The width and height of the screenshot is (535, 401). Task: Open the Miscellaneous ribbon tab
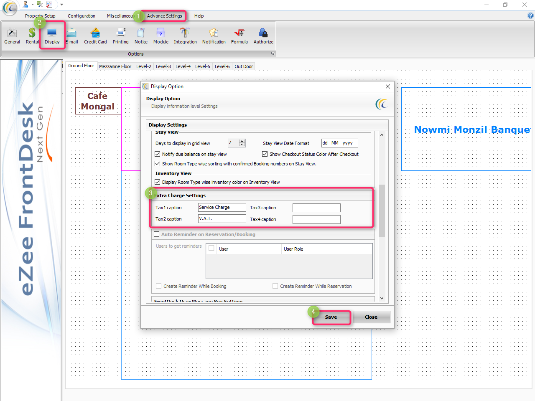click(x=120, y=16)
